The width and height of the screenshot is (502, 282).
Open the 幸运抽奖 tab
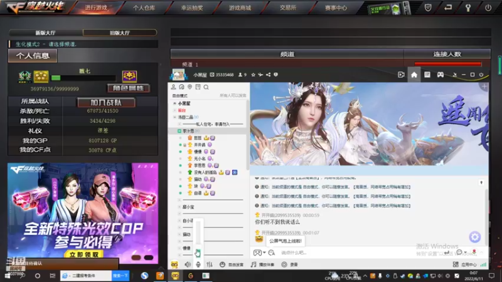coord(192,8)
